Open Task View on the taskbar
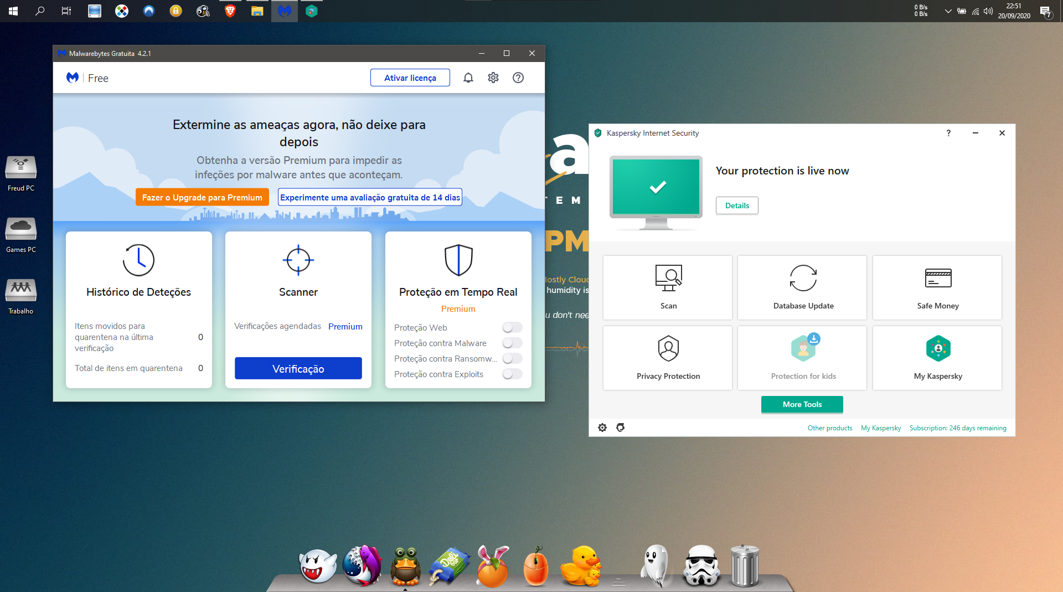 pos(66,11)
